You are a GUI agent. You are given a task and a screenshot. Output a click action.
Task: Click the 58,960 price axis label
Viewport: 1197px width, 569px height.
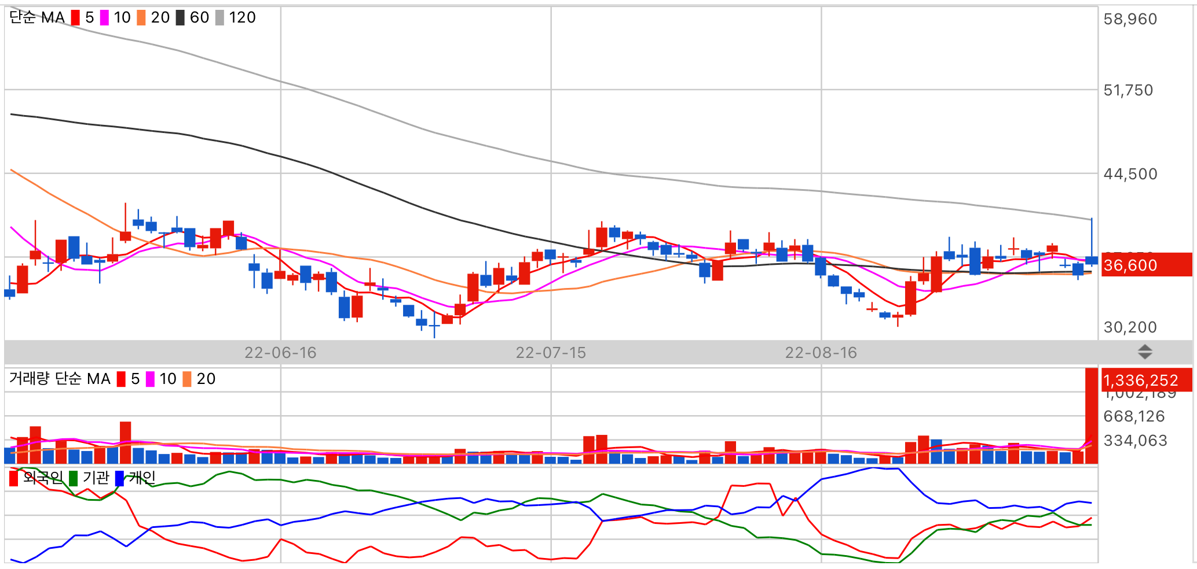pos(1130,19)
